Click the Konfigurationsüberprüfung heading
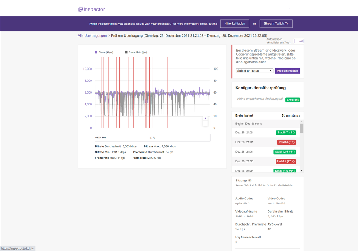358x251 pixels. point(260,88)
